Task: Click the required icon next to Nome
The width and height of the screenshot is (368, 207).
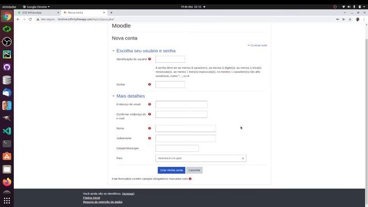Action: (x=149, y=128)
